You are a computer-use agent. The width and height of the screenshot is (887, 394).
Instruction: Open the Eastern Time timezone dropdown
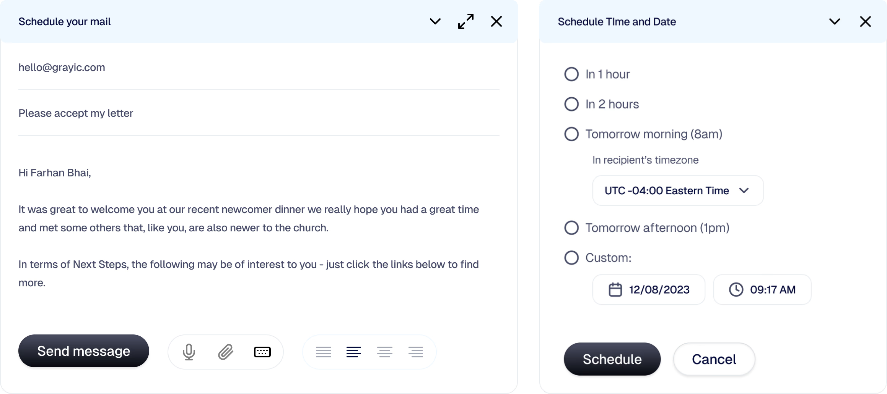(677, 191)
